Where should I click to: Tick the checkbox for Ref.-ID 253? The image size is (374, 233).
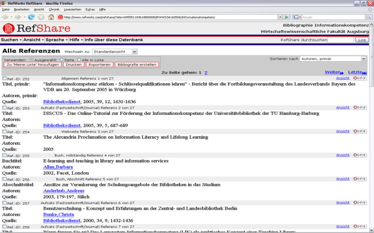pyautogui.click(x=5, y=107)
